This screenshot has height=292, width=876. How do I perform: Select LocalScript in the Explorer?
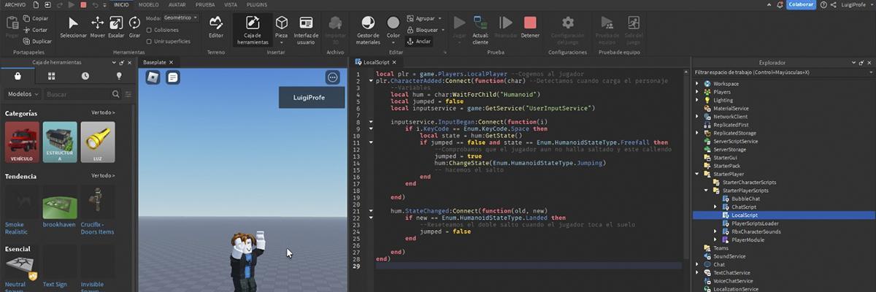[x=745, y=215]
